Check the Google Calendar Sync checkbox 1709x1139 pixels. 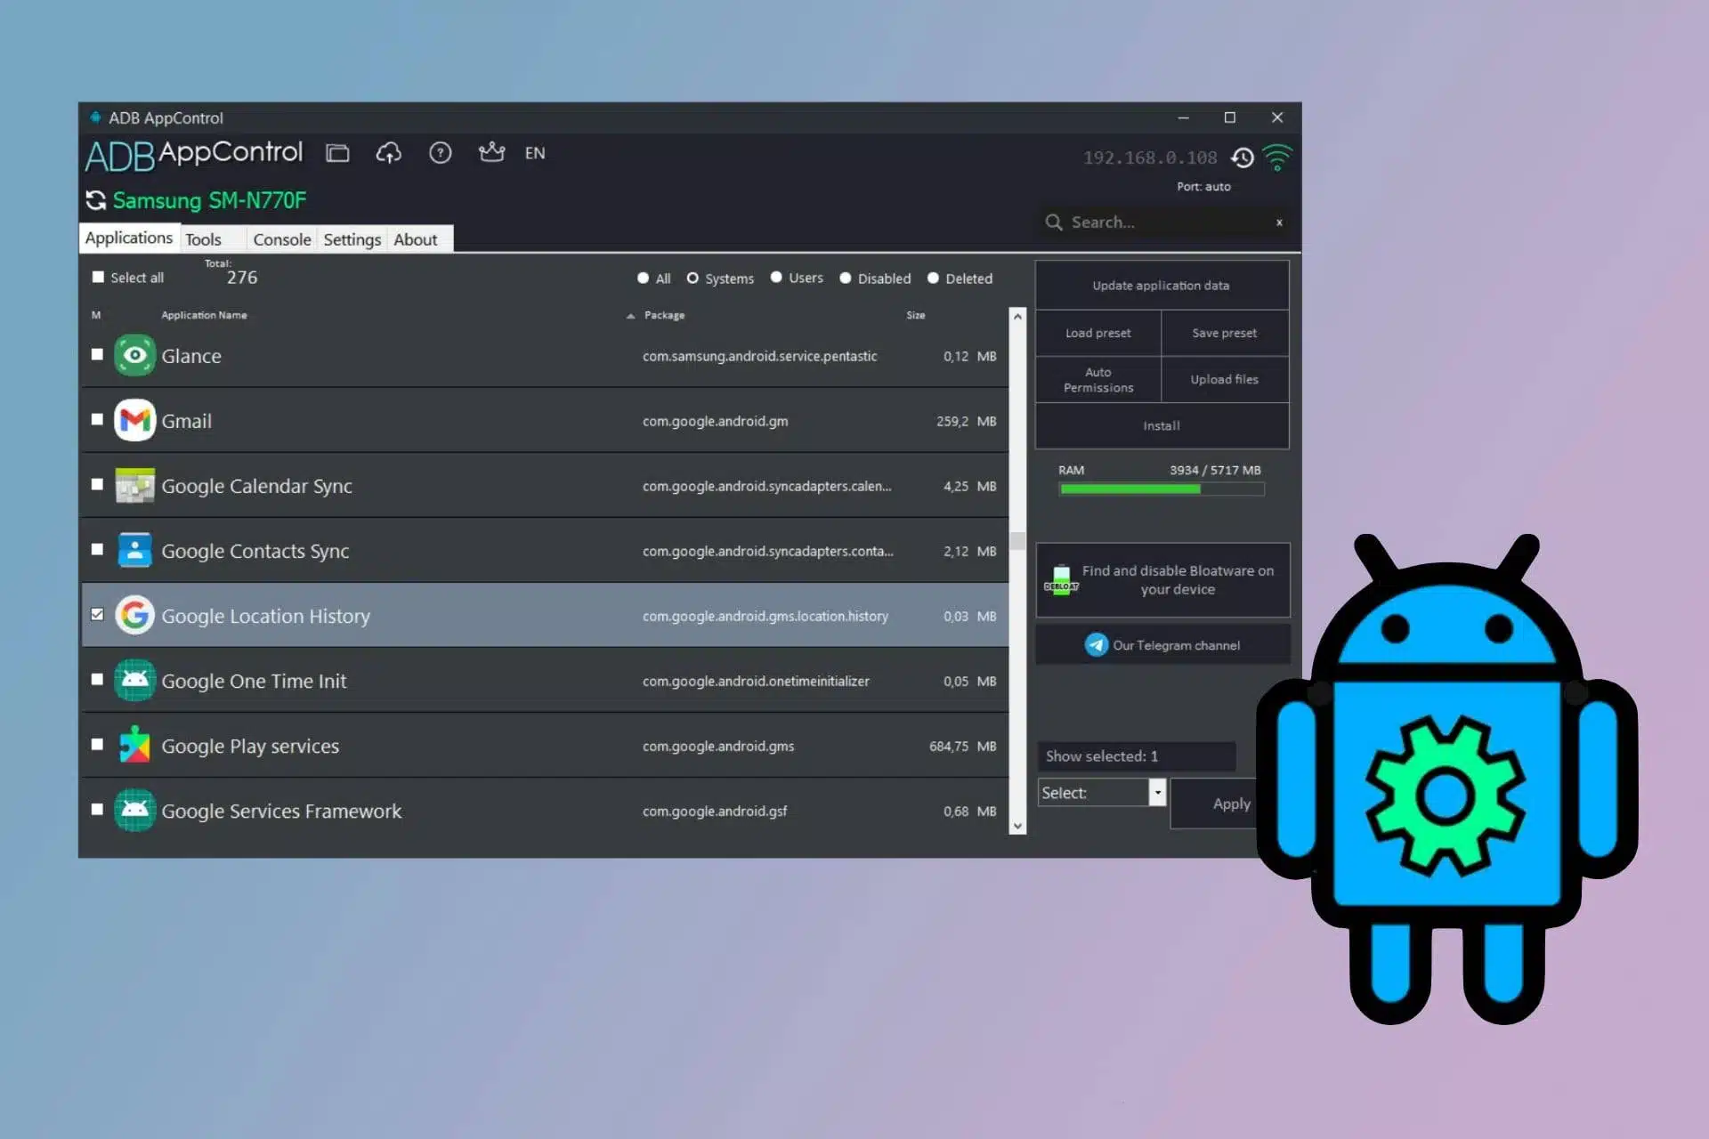pyautogui.click(x=97, y=484)
